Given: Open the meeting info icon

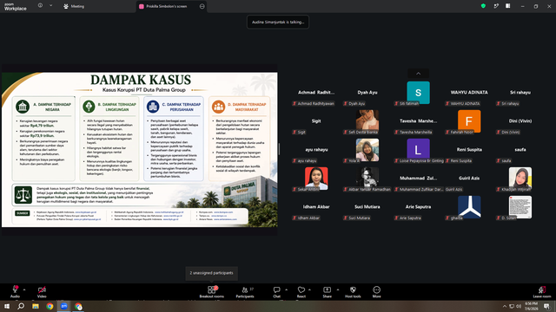Looking at the screenshot, I should pyautogui.click(x=40, y=5).
